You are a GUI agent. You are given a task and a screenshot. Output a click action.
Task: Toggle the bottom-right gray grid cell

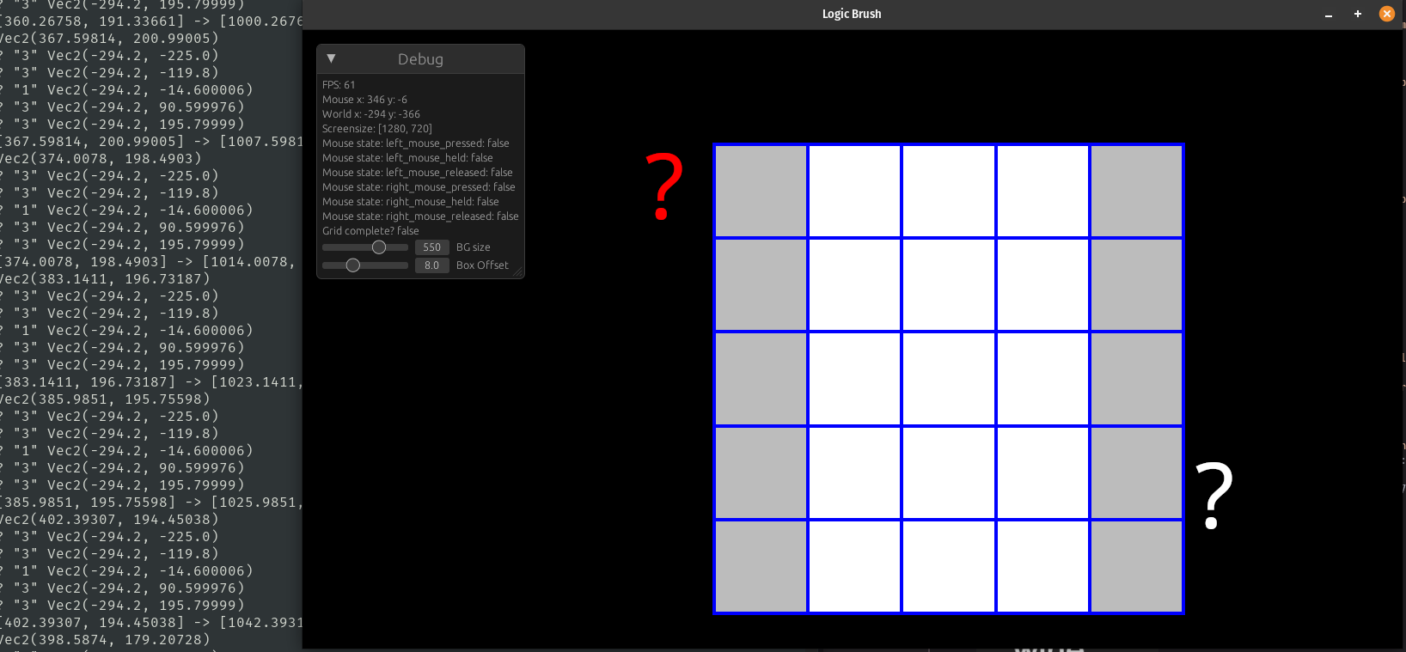point(1136,566)
